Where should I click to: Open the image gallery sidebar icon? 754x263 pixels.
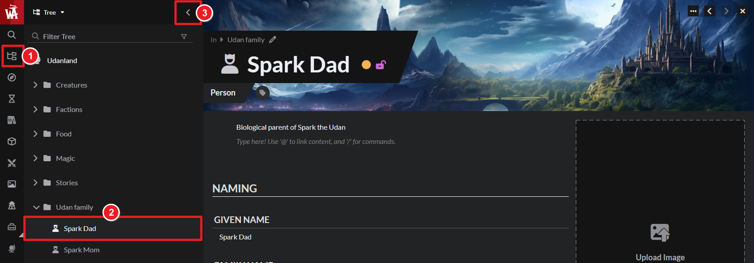[x=12, y=184]
